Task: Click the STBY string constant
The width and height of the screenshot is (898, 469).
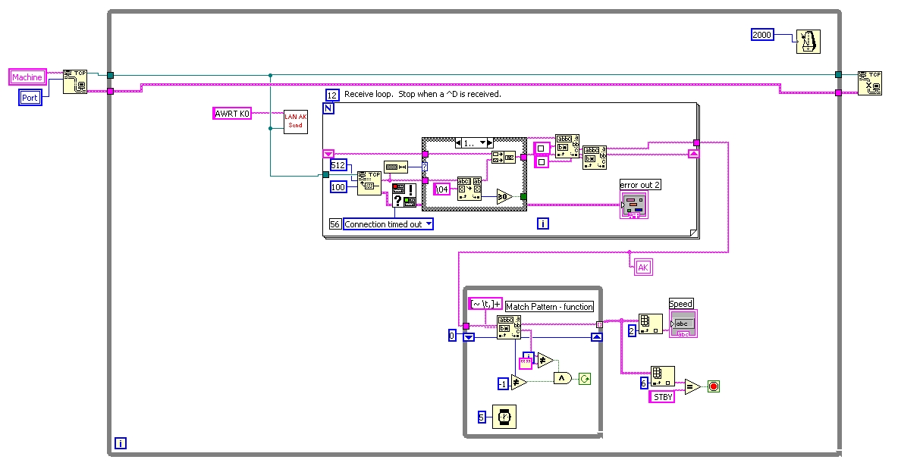Action: (661, 397)
